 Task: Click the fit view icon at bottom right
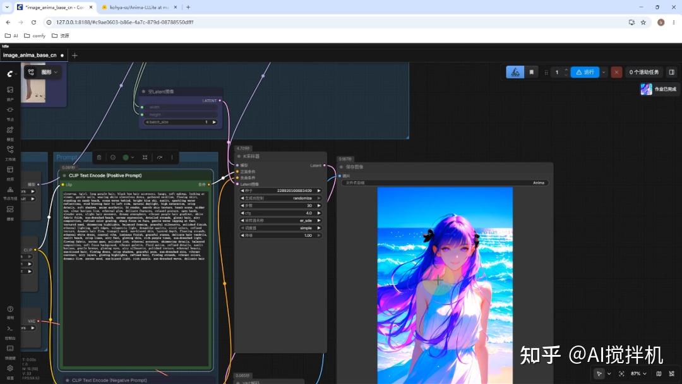coord(621,373)
